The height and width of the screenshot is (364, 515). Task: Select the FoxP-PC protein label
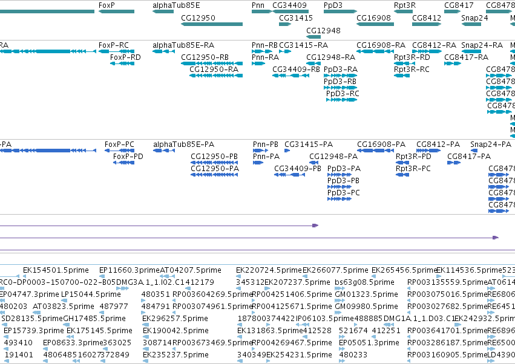[x=119, y=145]
